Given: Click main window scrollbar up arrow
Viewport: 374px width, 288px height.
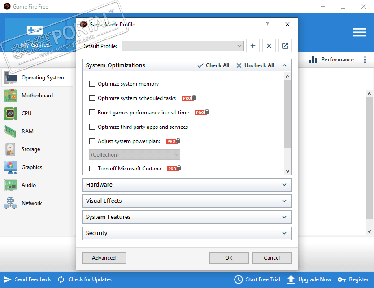Looking at the screenshot, I should [369, 94].
